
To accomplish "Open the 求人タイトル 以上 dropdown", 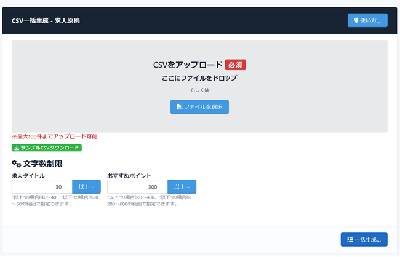I will point(87,187).
